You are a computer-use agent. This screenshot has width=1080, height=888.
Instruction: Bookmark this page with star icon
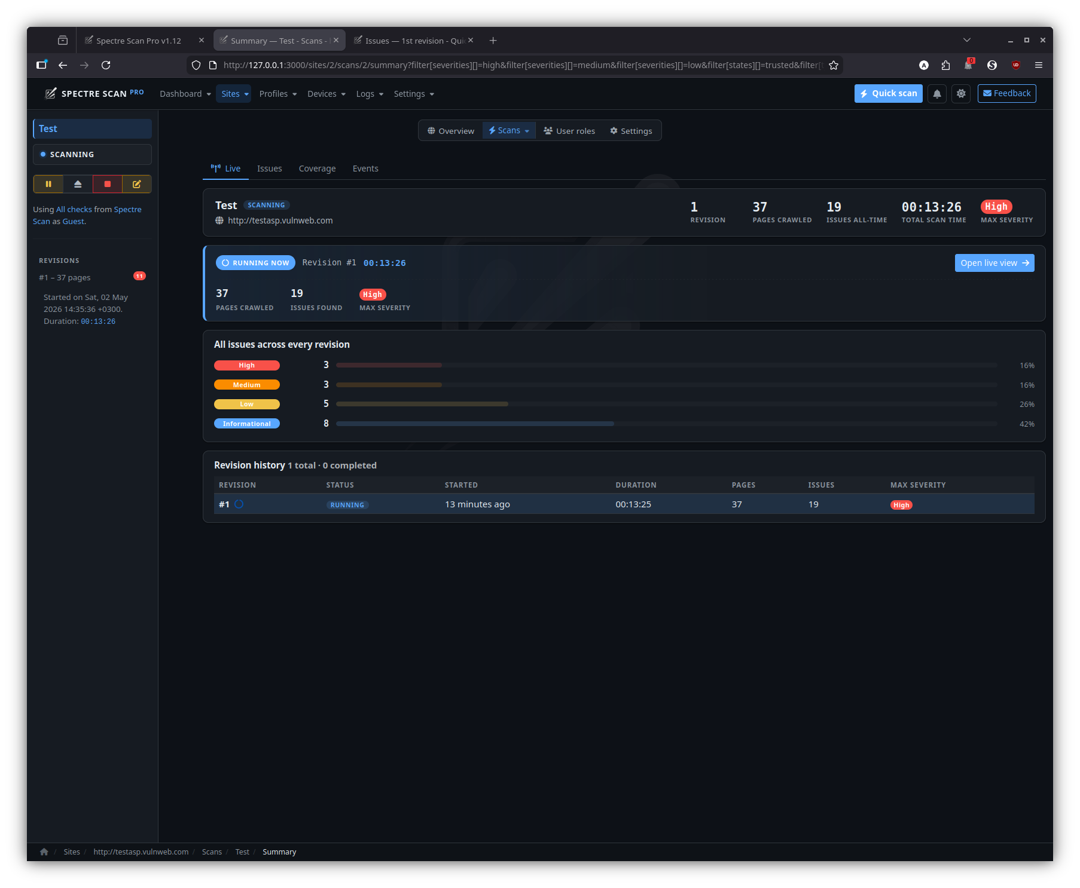tap(834, 65)
